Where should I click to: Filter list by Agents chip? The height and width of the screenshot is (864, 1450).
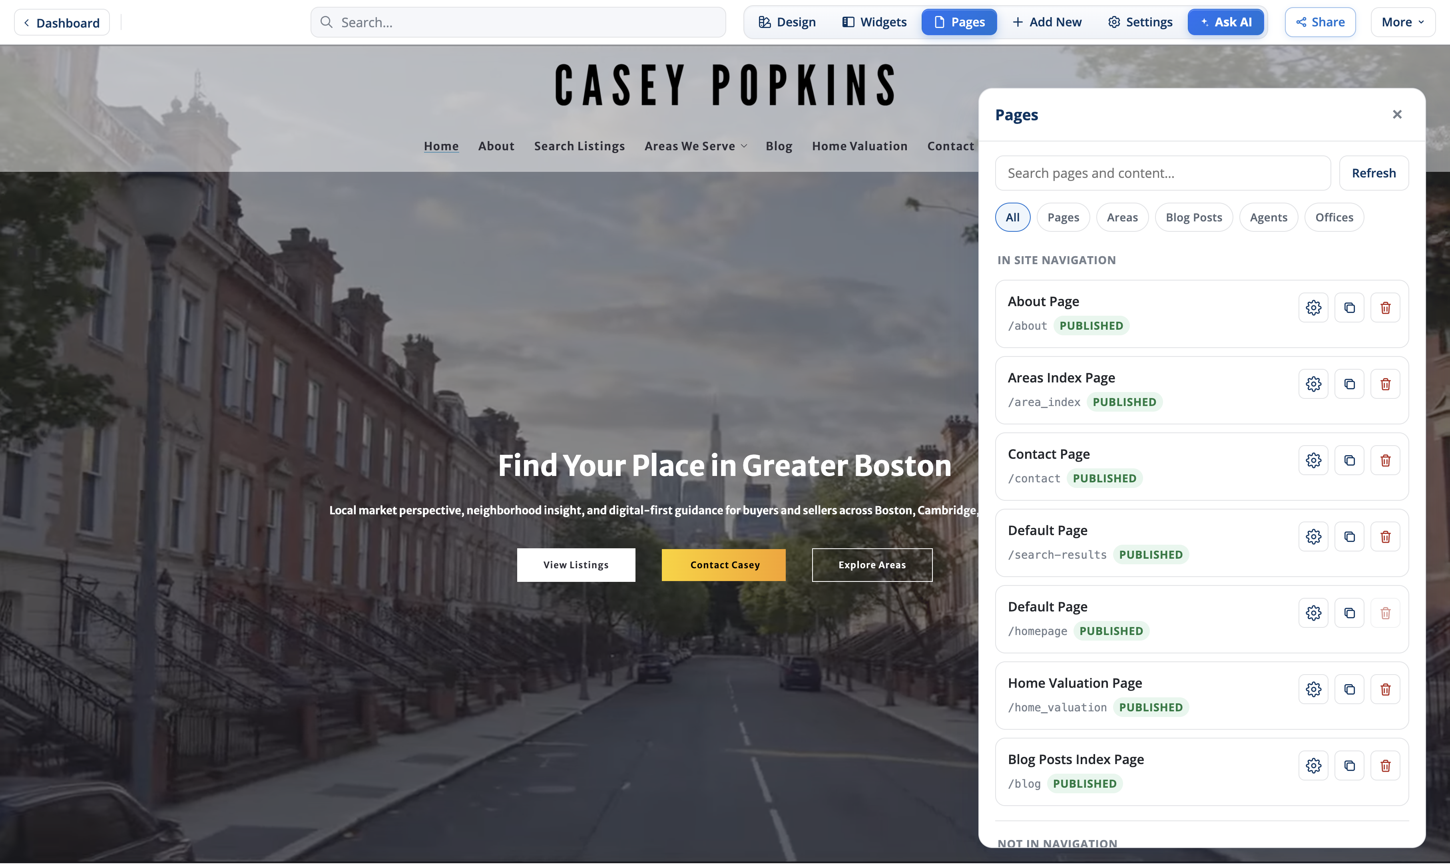[x=1269, y=217]
